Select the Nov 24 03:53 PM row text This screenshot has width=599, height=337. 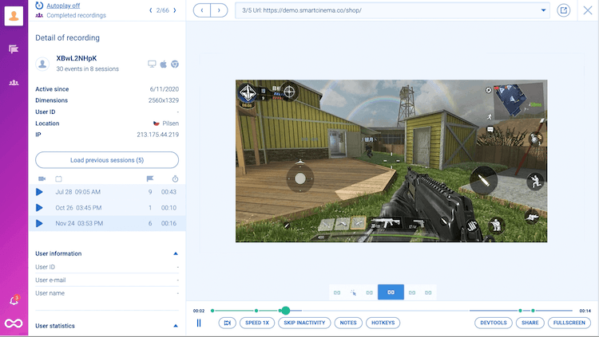[x=79, y=223]
